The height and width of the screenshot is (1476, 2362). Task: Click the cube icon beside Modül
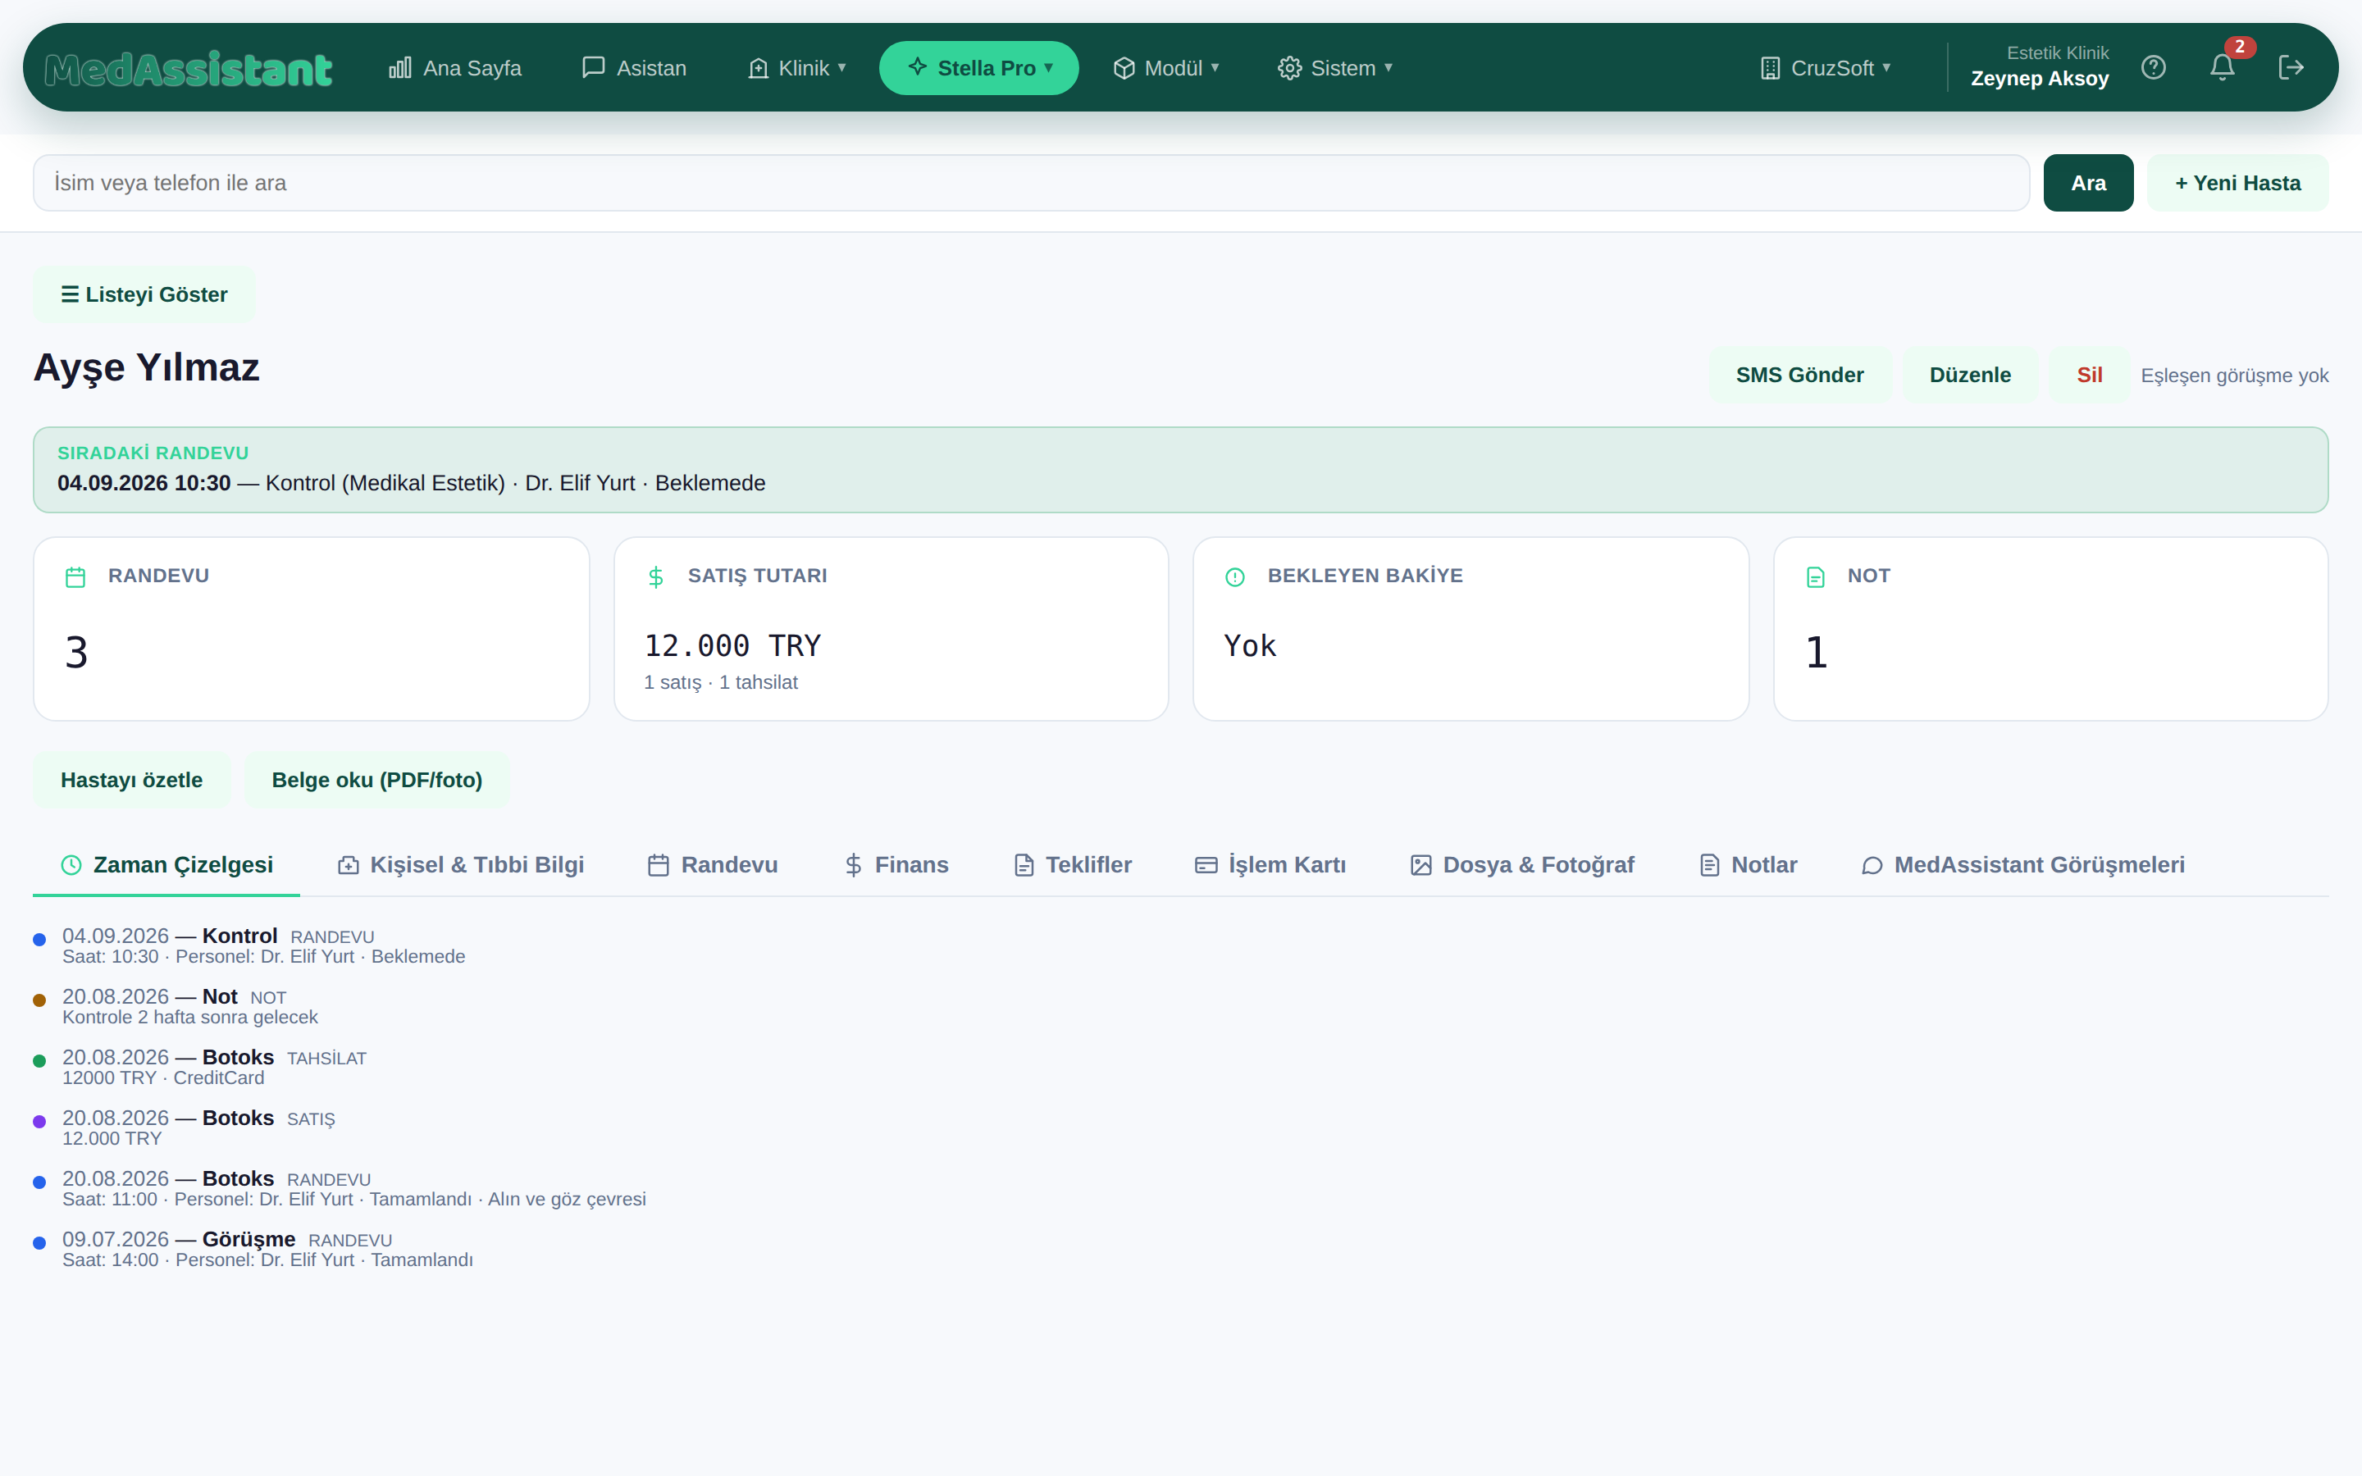coord(1124,67)
